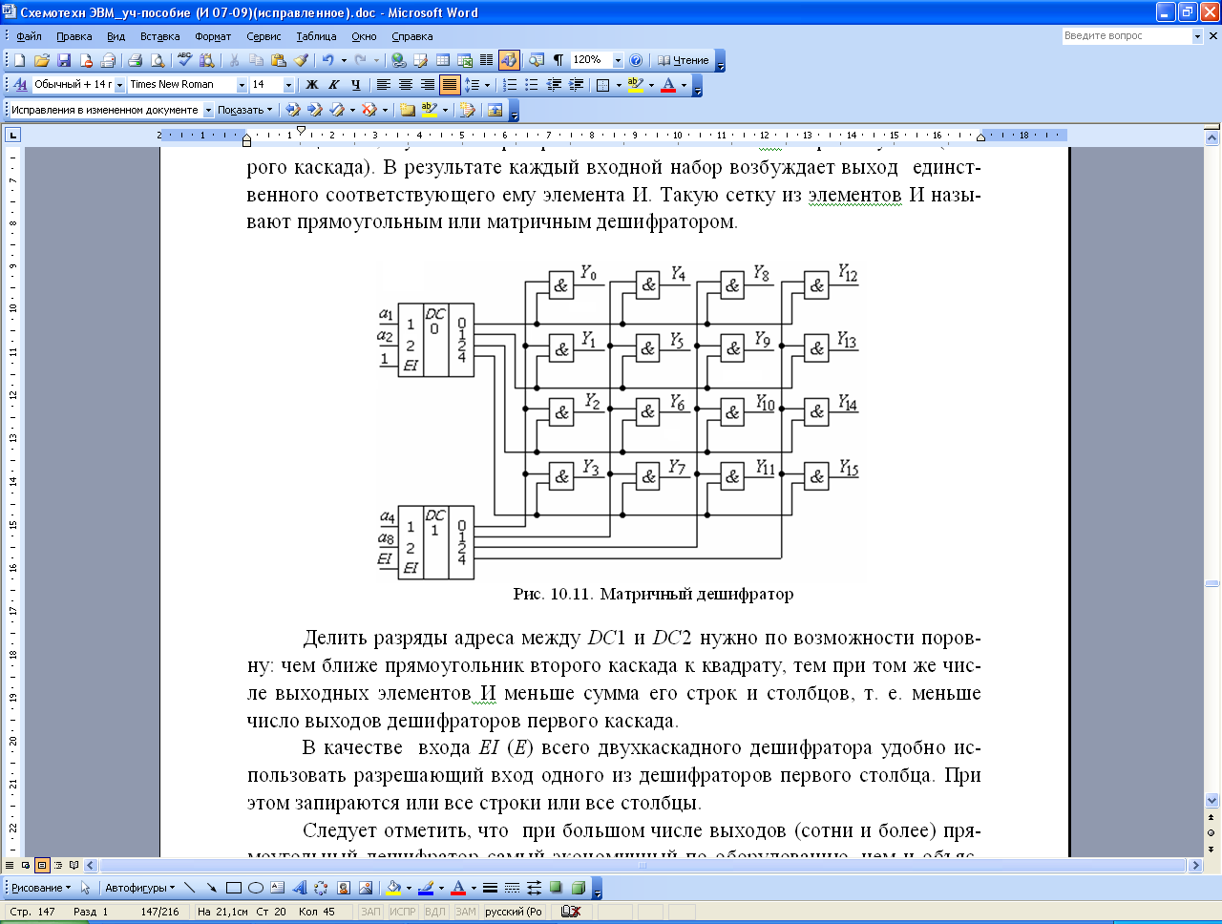
Task: Go to next change in Reviewing toolbar
Action: [314, 110]
